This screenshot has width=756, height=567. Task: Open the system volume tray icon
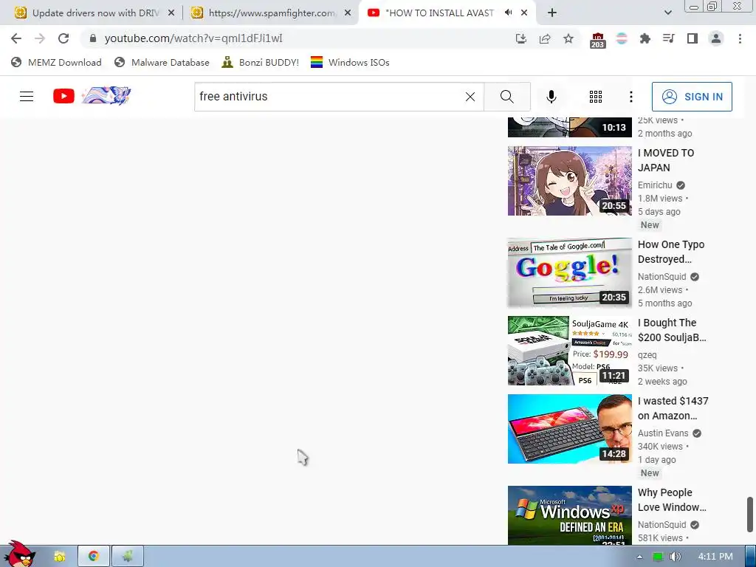(675, 557)
